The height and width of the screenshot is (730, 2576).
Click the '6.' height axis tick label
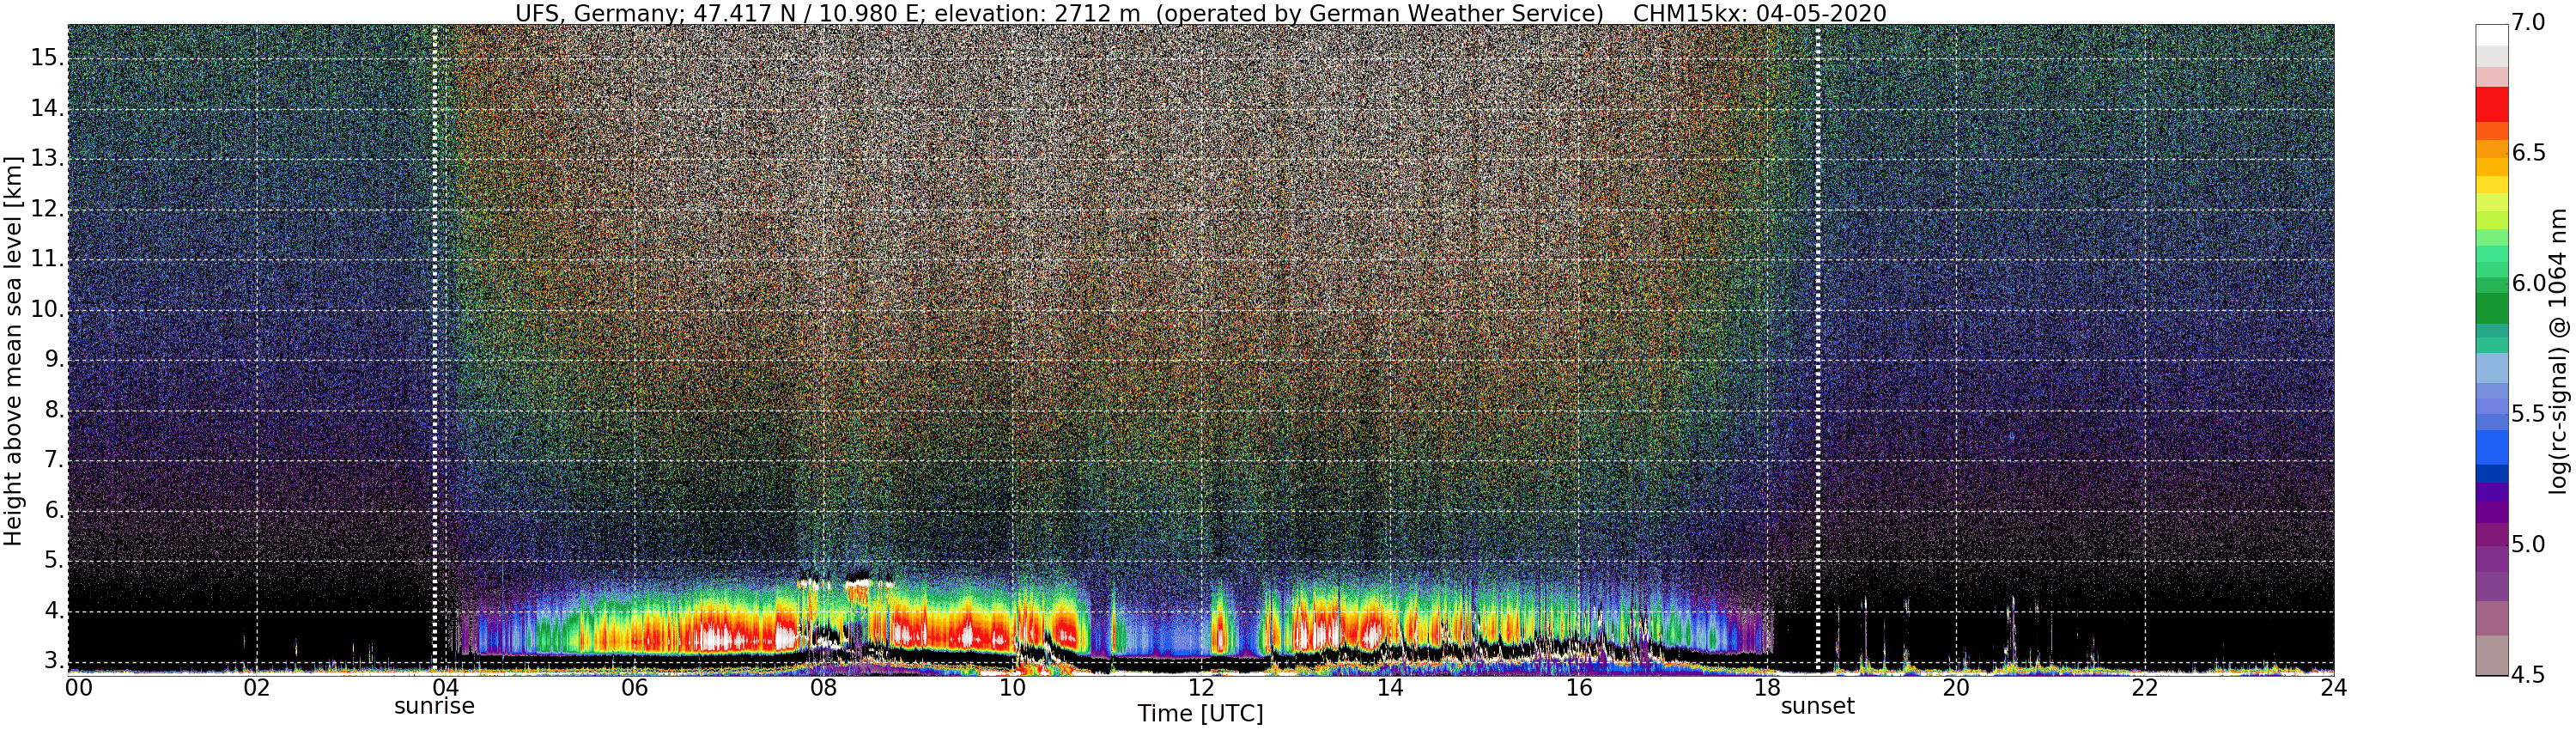[x=54, y=511]
